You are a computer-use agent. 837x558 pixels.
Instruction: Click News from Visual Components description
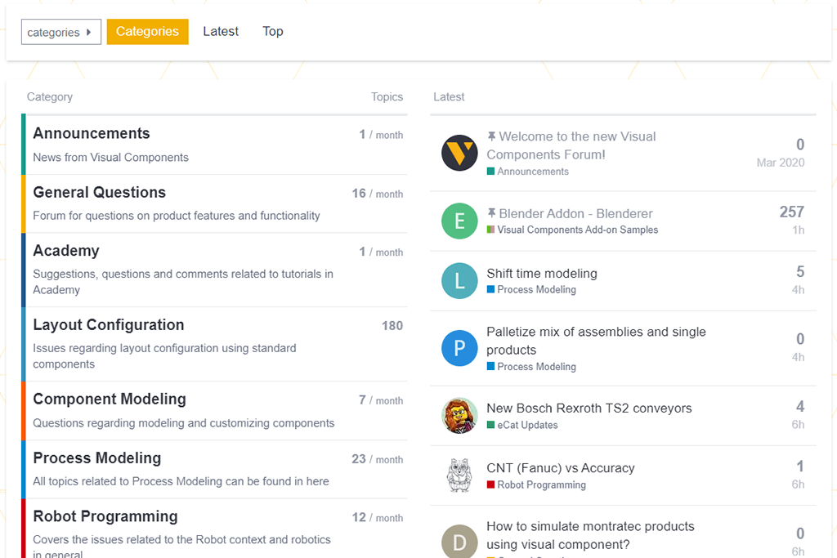[110, 158]
